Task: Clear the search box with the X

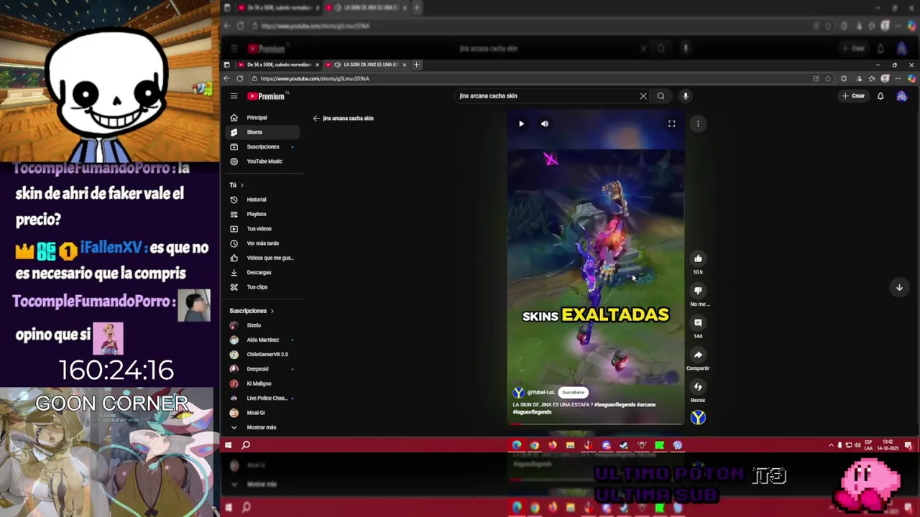Action: coord(643,96)
